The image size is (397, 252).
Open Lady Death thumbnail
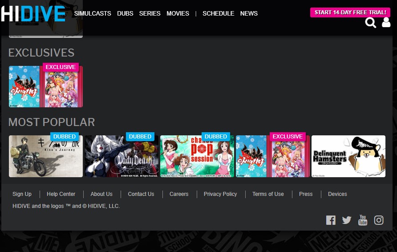tap(122, 156)
